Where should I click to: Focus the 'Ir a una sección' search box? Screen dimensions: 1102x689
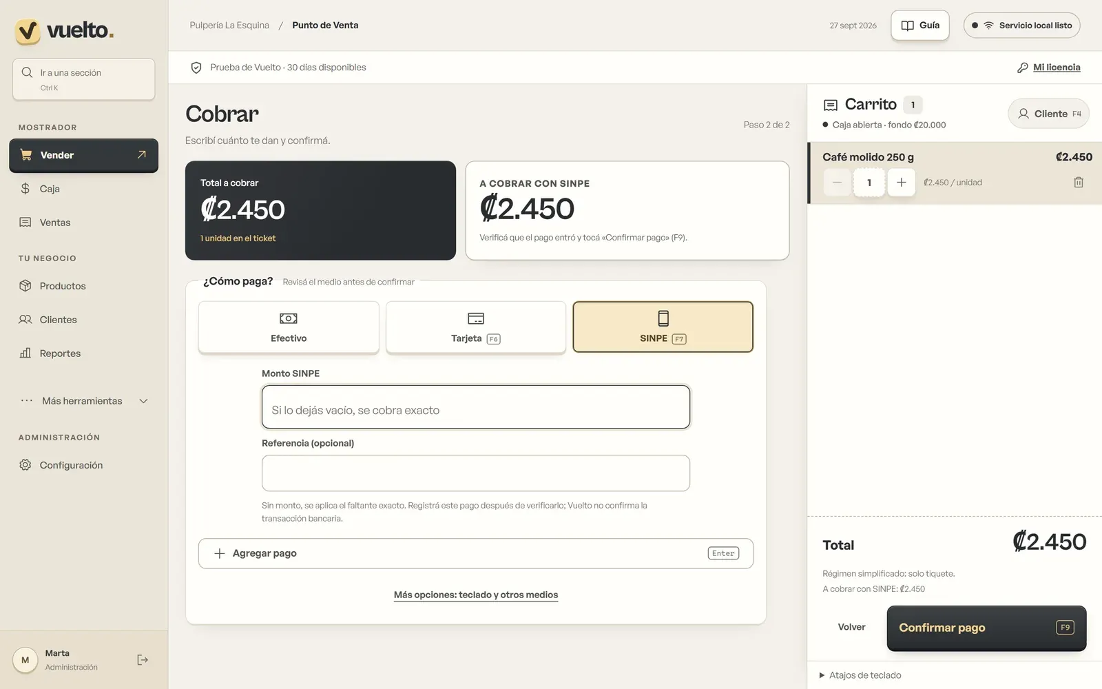83,79
